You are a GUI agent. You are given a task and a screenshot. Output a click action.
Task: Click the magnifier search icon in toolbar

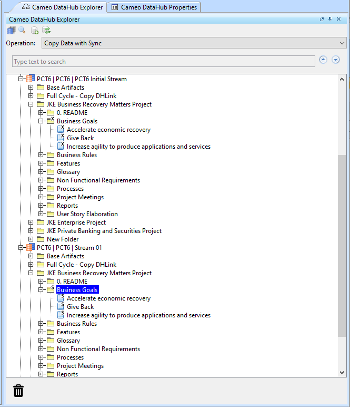pyautogui.click(x=22, y=30)
